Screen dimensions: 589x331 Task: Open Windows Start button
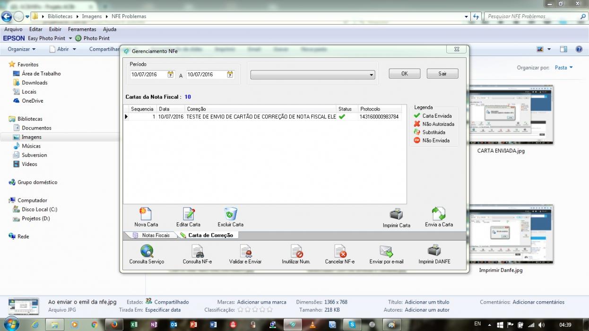click(11, 324)
